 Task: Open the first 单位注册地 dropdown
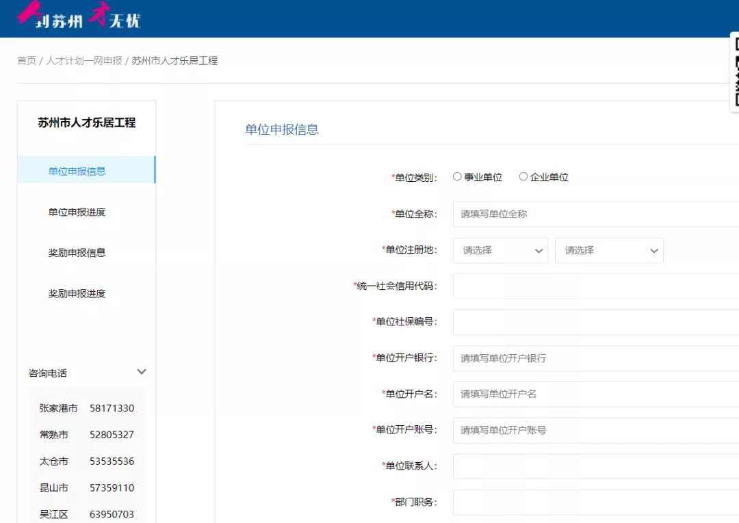(500, 250)
